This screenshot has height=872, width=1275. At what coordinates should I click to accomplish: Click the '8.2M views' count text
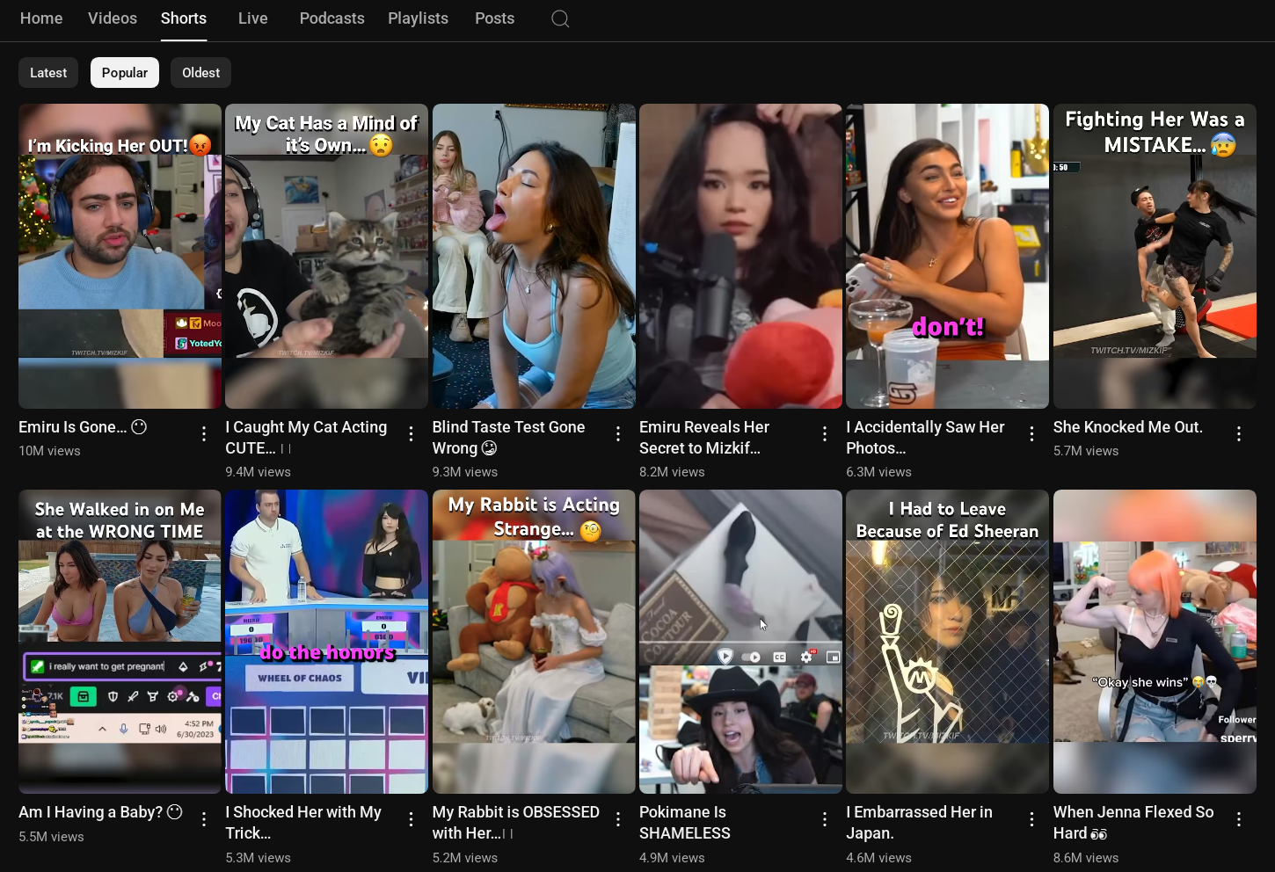(x=672, y=472)
